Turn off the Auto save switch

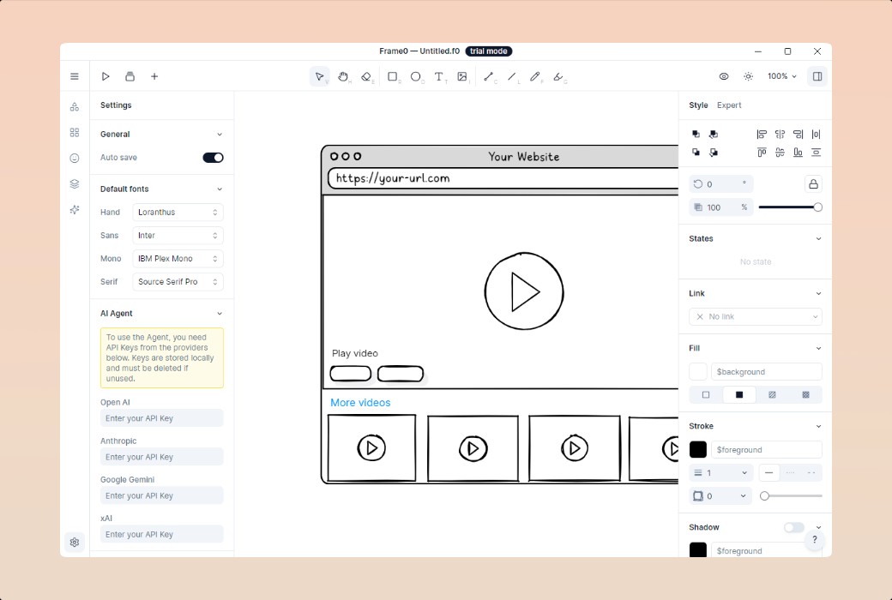213,158
